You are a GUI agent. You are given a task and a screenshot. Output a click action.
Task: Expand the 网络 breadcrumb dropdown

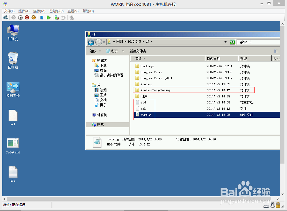click(125, 42)
